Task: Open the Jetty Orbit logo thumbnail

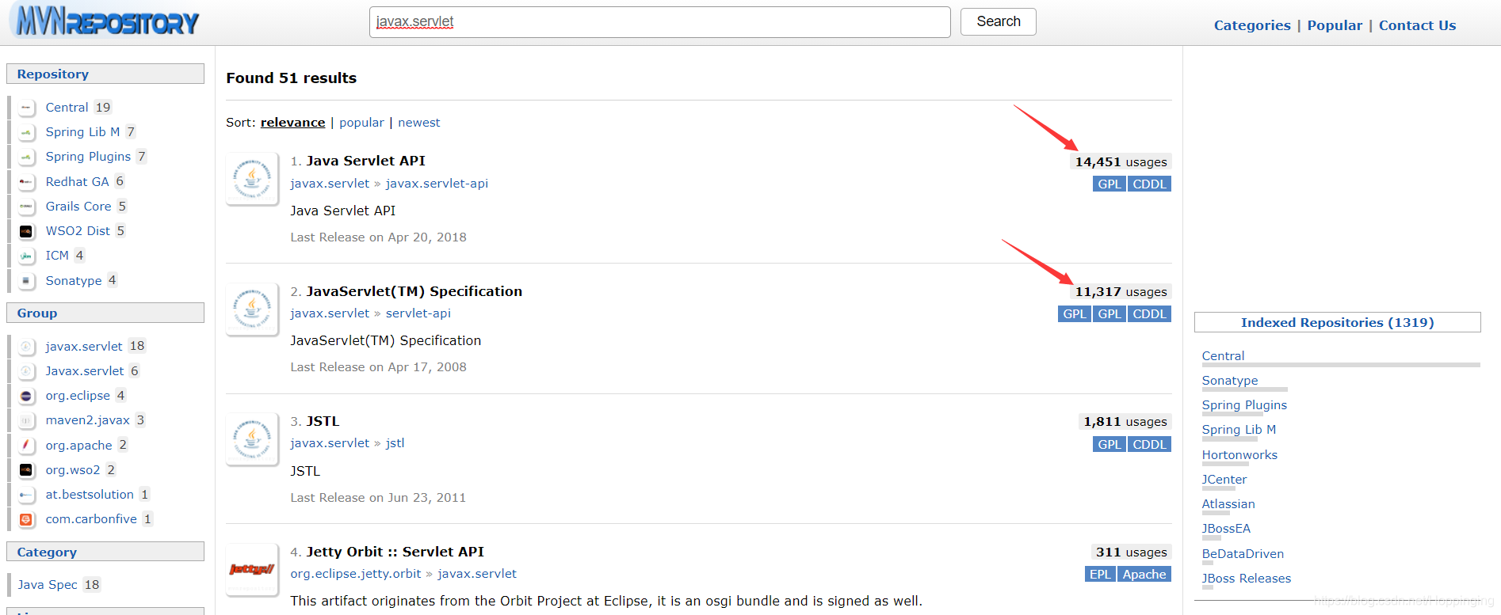Action: pyautogui.click(x=252, y=569)
